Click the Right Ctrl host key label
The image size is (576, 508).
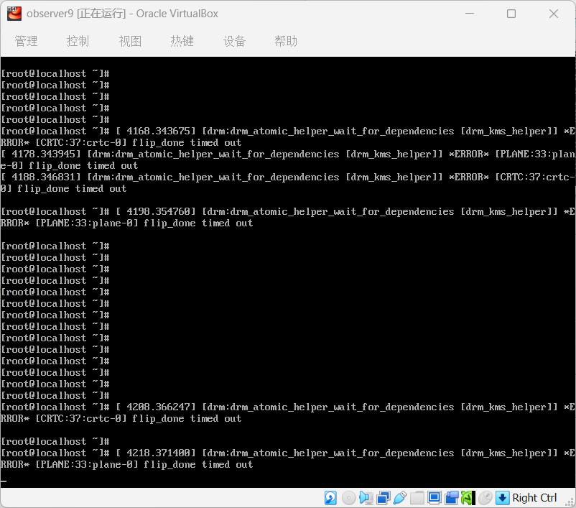coord(534,497)
